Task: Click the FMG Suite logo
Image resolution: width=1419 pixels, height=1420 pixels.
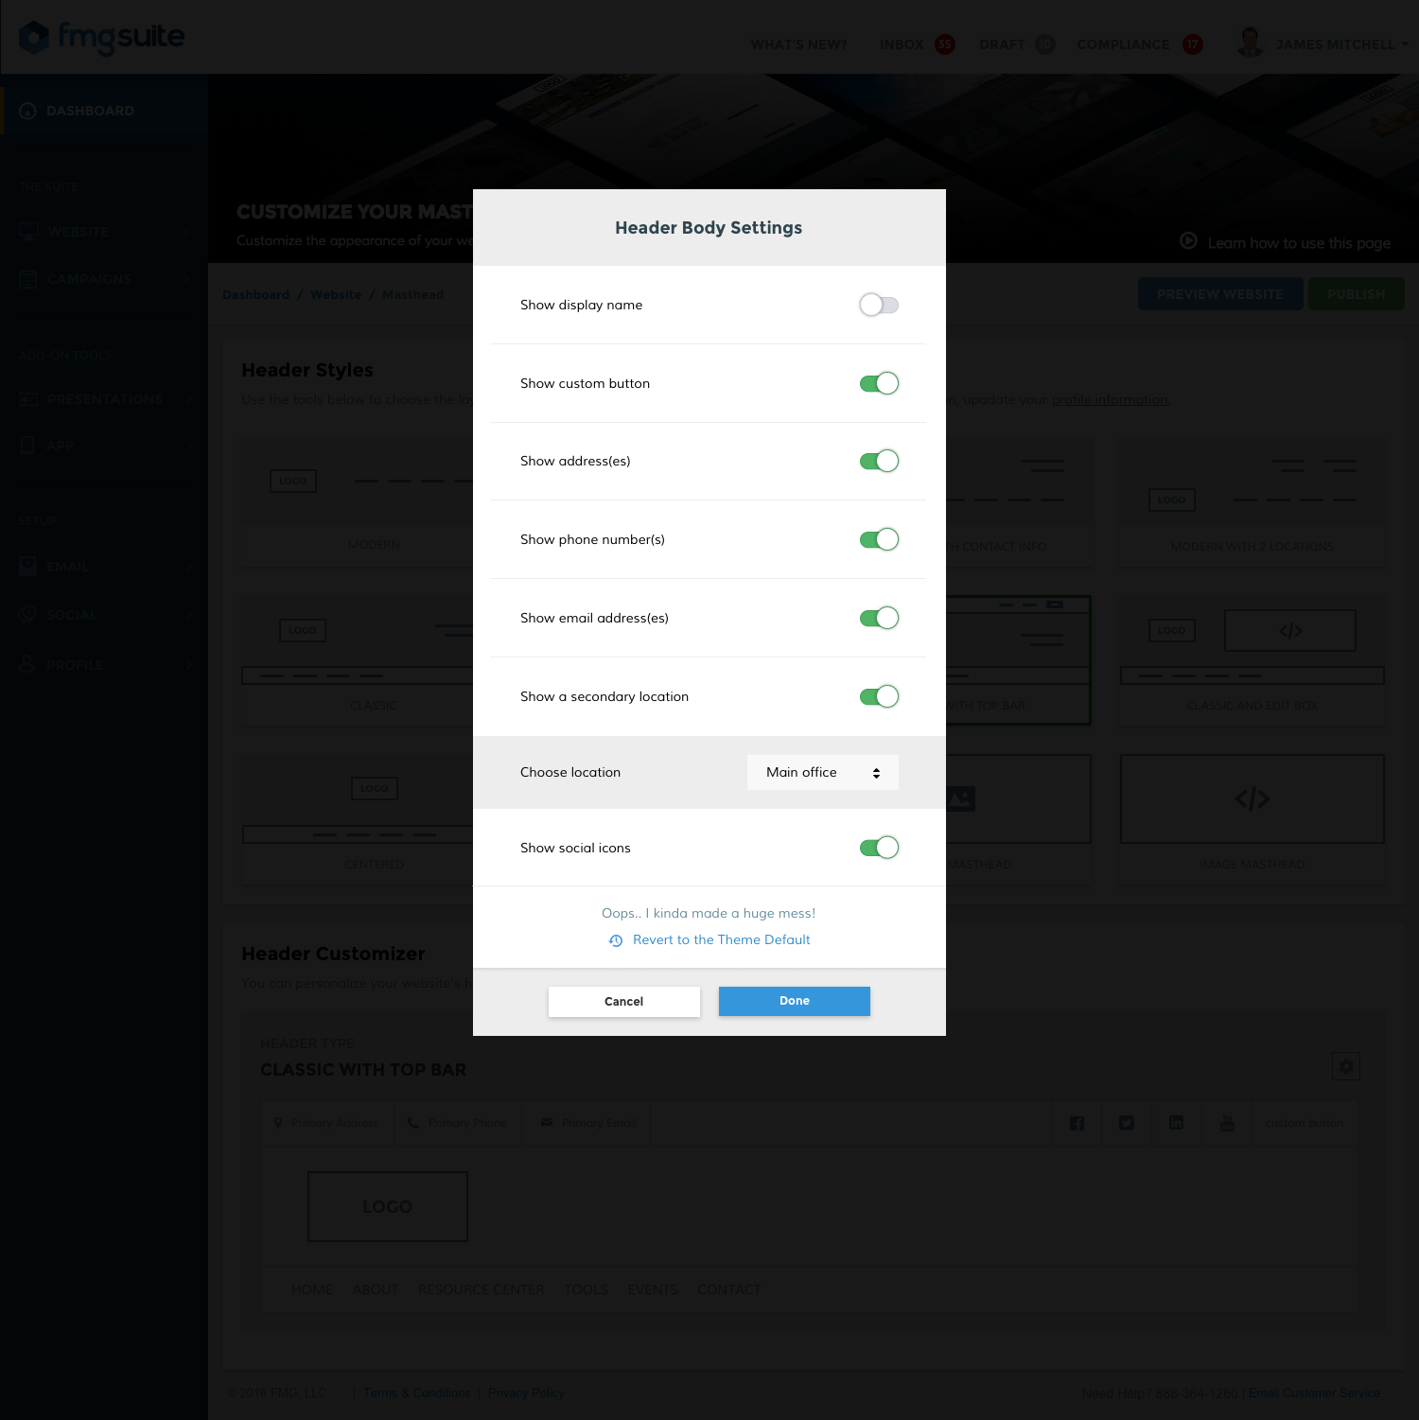Action: pyautogui.click(x=102, y=38)
